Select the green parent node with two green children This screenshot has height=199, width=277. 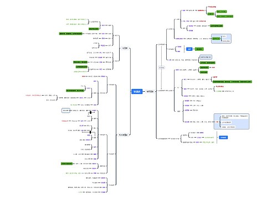[x=211, y=14]
